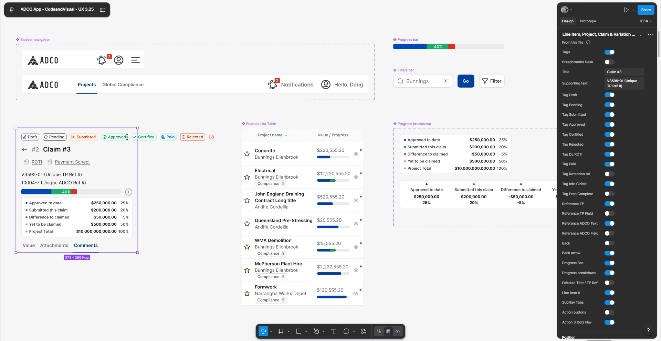Select the Frame tool

click(x=281, y=331)
